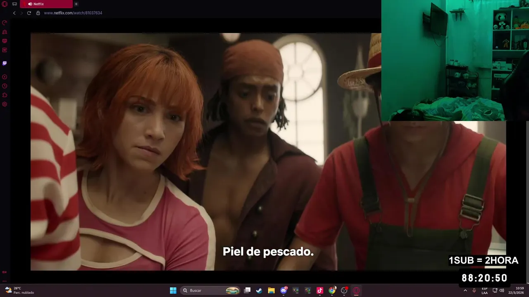529x297 pixels.
Task: Click the GX logo at sidebar bottom
Action: click(x=5, y=272)
